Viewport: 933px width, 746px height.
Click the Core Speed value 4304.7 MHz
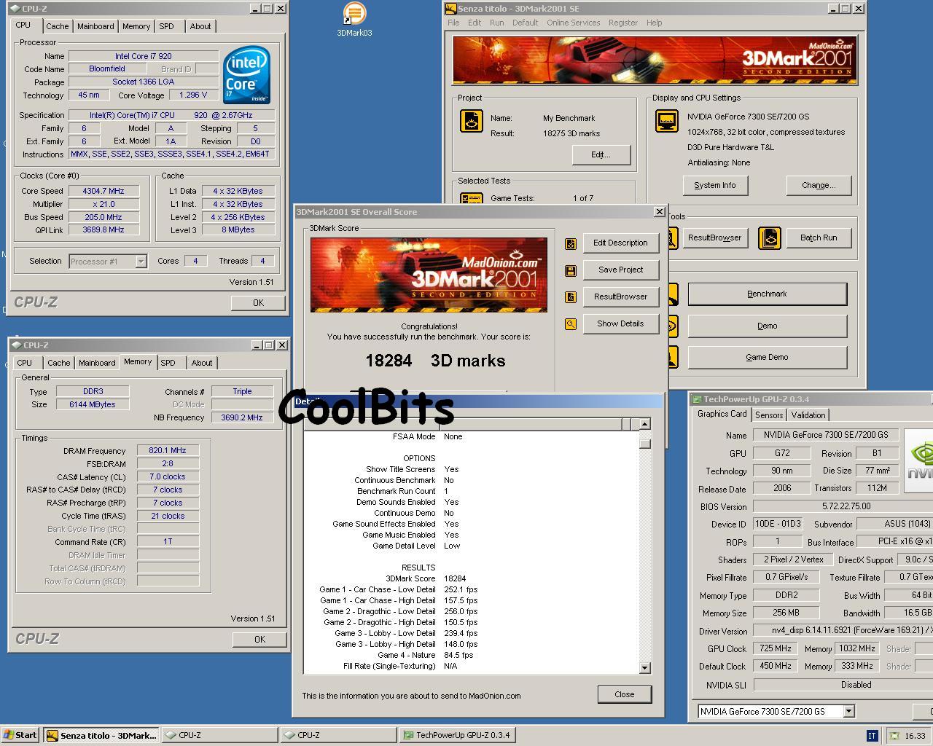pos(103,191)
